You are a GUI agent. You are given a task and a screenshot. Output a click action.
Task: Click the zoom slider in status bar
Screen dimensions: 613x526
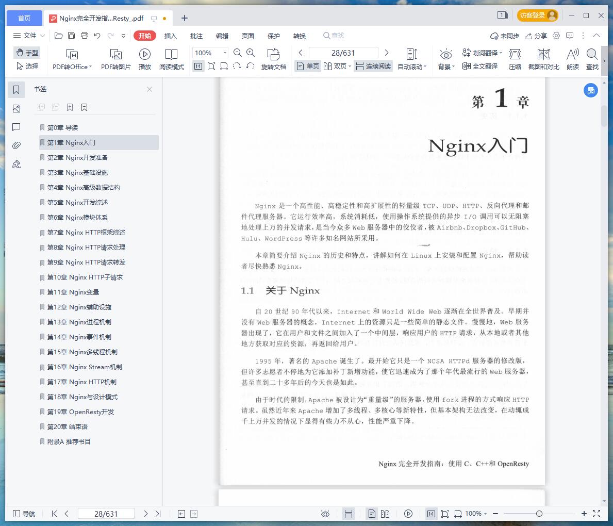tap(539, 514)
